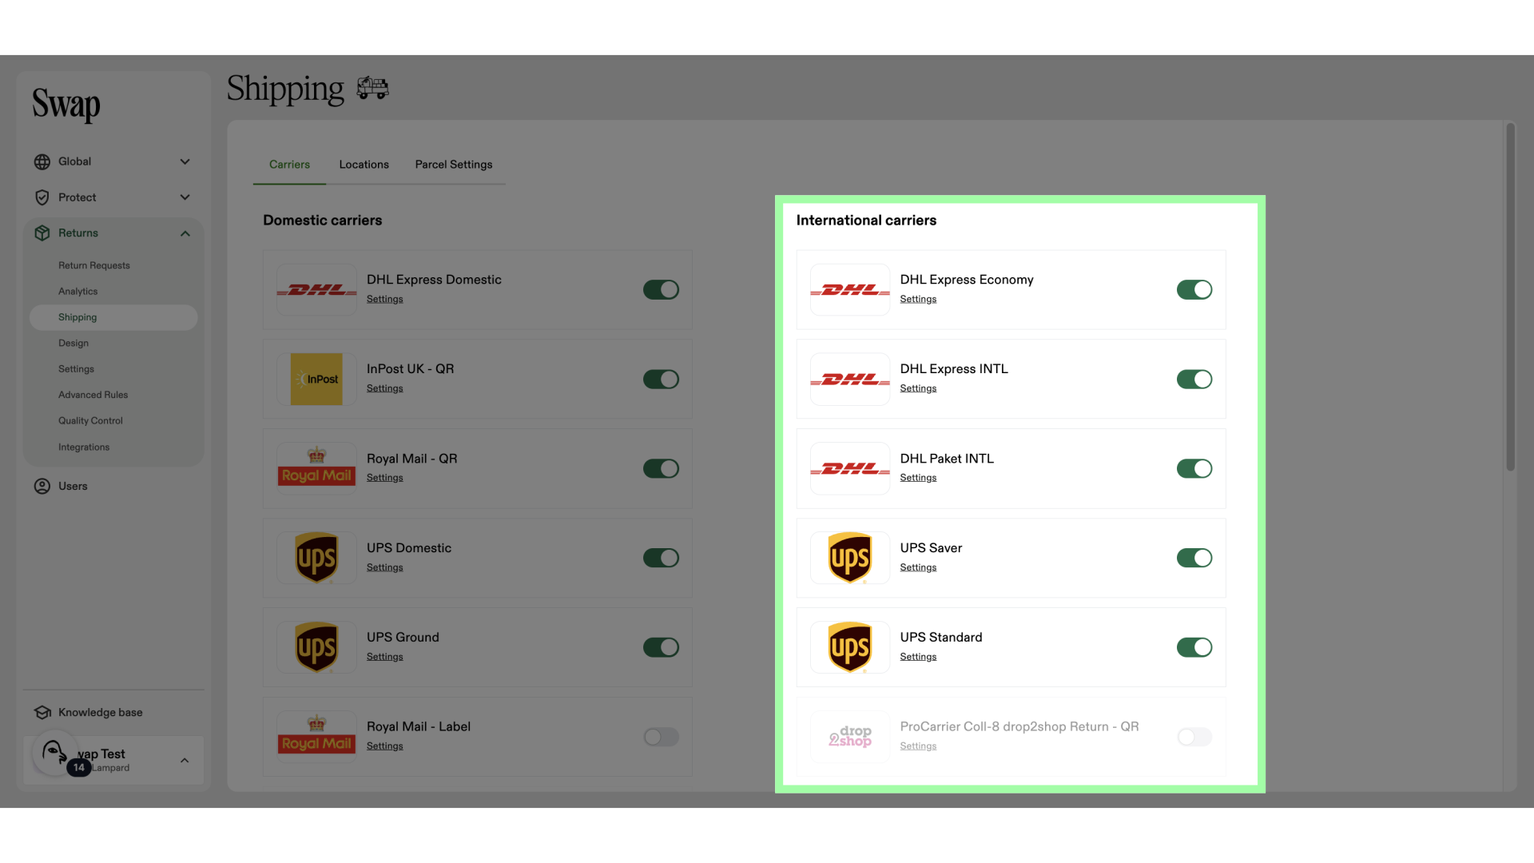Toggle the DHL Paket INTL carrier
Viewport: 1534px width, 863px height.
coord(1194,468)
